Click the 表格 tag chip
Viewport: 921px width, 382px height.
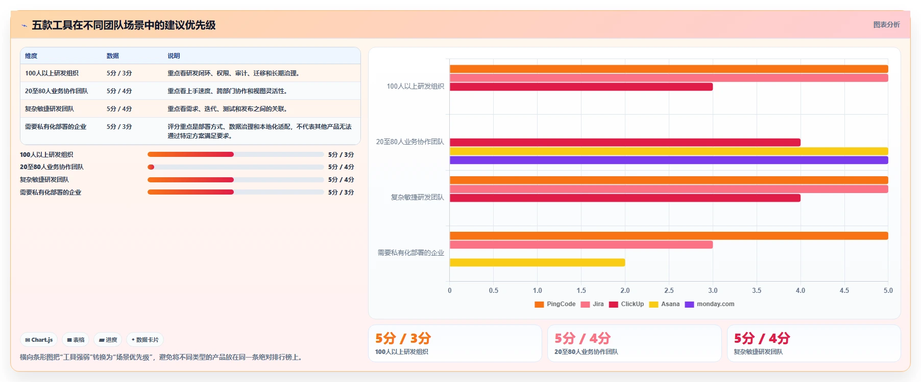pyautogui.click(x=76, y=340)
